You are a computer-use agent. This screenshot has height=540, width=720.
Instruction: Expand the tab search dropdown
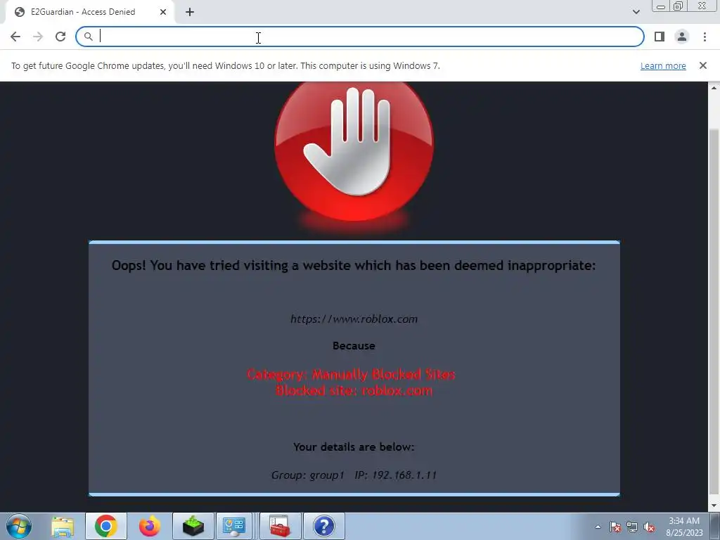coord(636,12)
